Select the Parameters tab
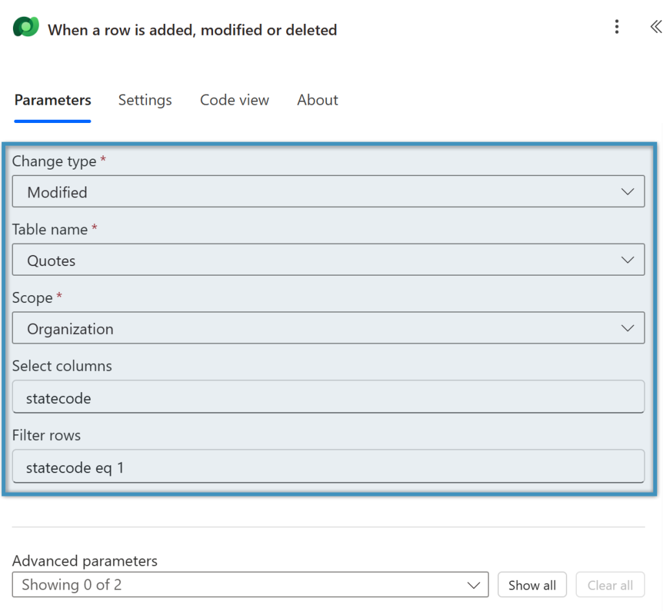 [x=52, y=100]
